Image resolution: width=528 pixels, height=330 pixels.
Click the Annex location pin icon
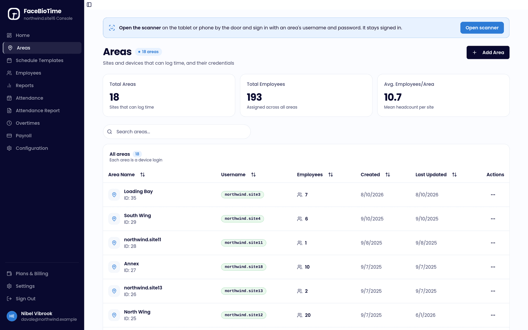point(114,267)
